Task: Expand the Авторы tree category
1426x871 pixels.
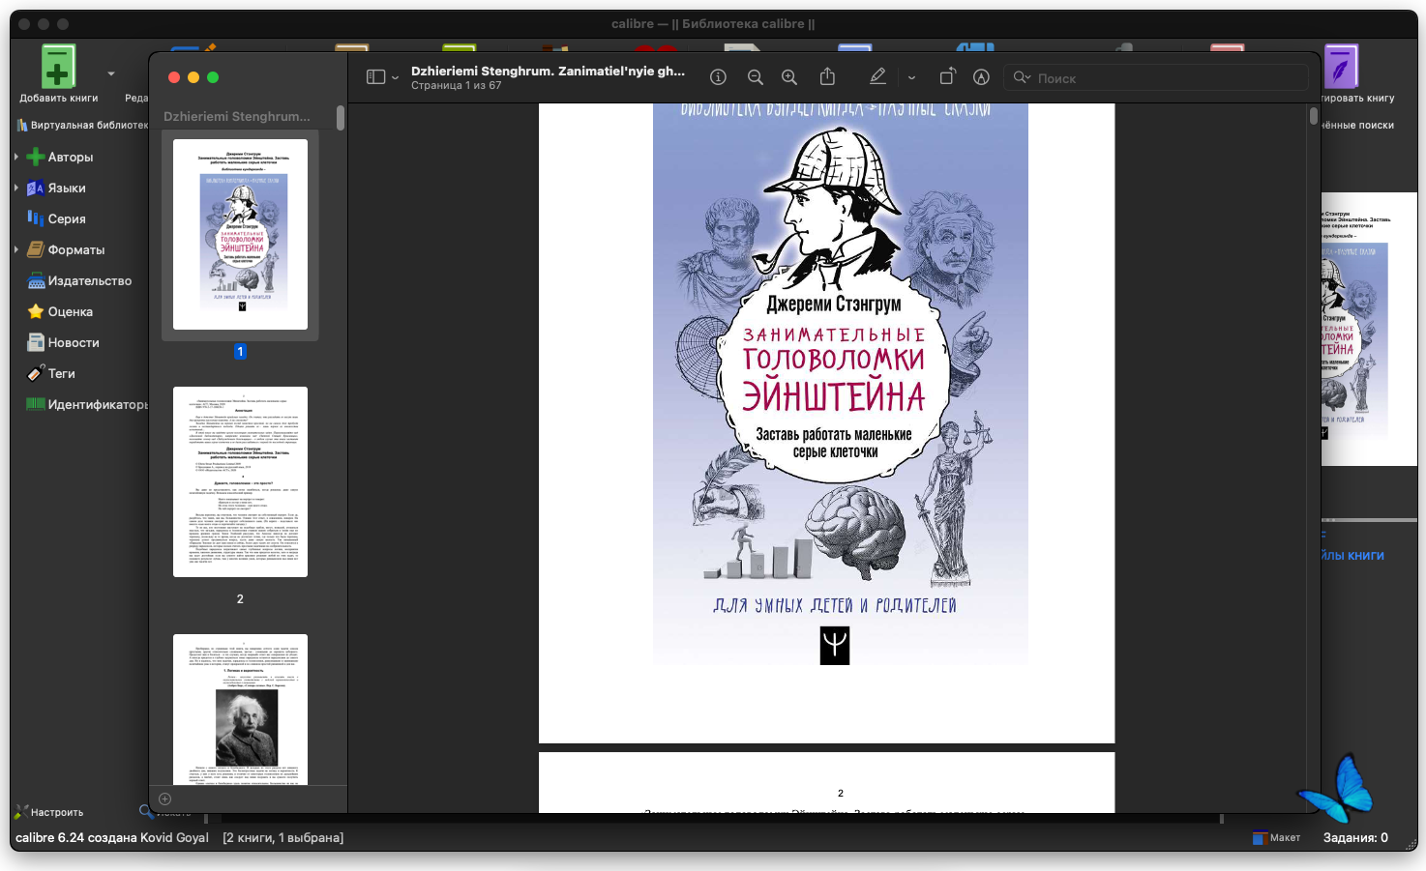Action: click(x=16, y=157)
